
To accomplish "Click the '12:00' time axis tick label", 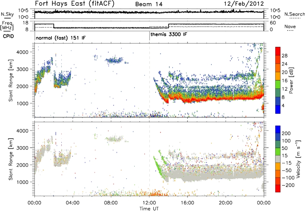I will point(149,203).
